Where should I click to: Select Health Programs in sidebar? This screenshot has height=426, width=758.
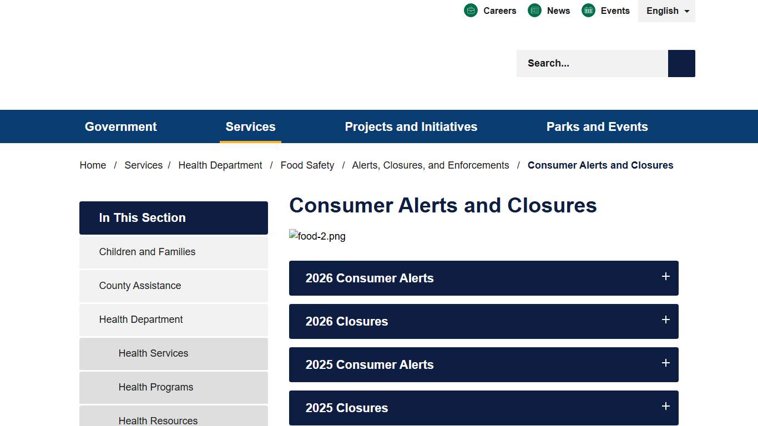(x=156, y=387)
